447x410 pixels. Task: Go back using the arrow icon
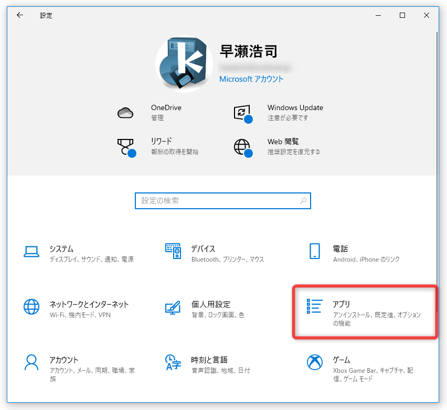pyautogui.click(x=19, y=15)
